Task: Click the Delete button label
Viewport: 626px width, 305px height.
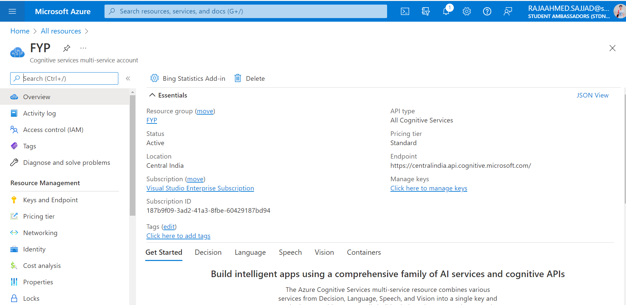Action: point(255,78)
